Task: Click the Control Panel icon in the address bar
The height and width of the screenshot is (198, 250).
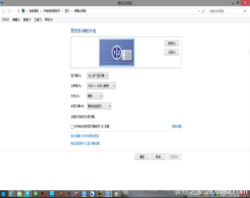Action: click(23, 11)
